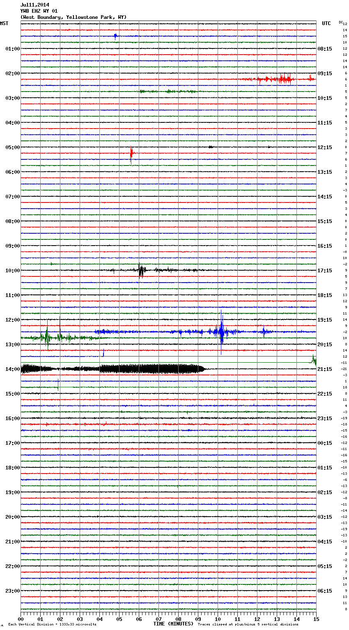
Task: Click the 06:15 UTC time label
Action: click(x=325, y=591)
